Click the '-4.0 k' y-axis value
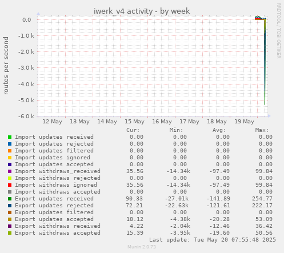The image size is (284, 253). [x=26, y=84]
